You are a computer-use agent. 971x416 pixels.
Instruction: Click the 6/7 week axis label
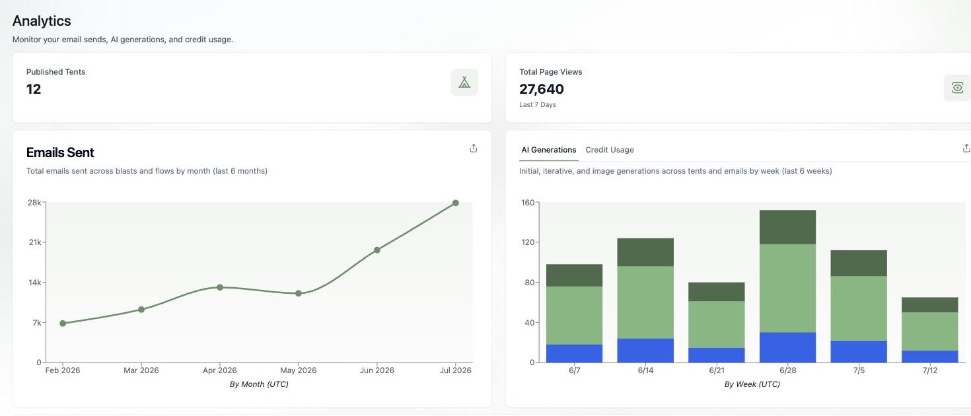[575, 370]
